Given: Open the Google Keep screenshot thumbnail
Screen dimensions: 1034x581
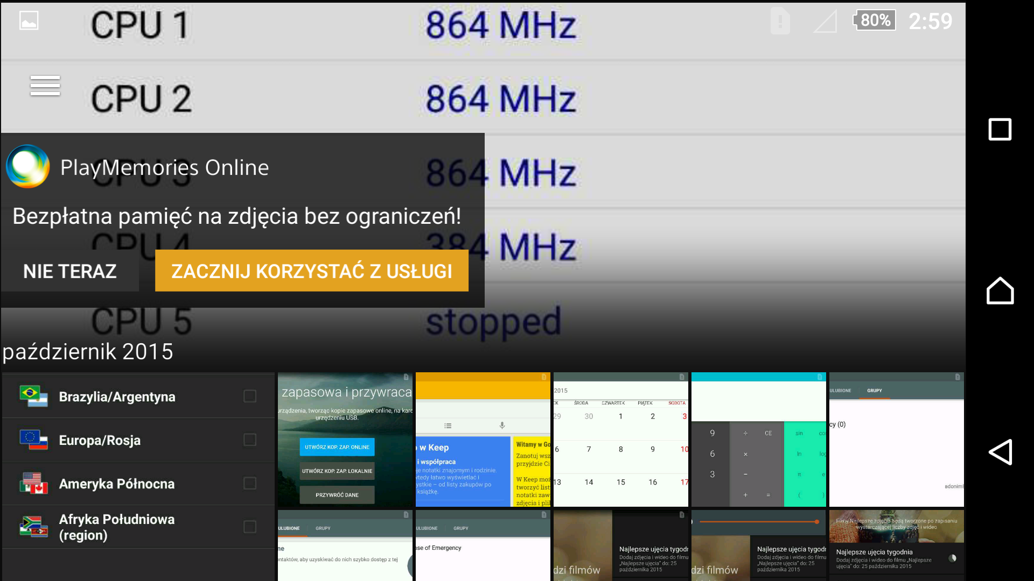Looking at the screenshot, I should coord(483,440).
